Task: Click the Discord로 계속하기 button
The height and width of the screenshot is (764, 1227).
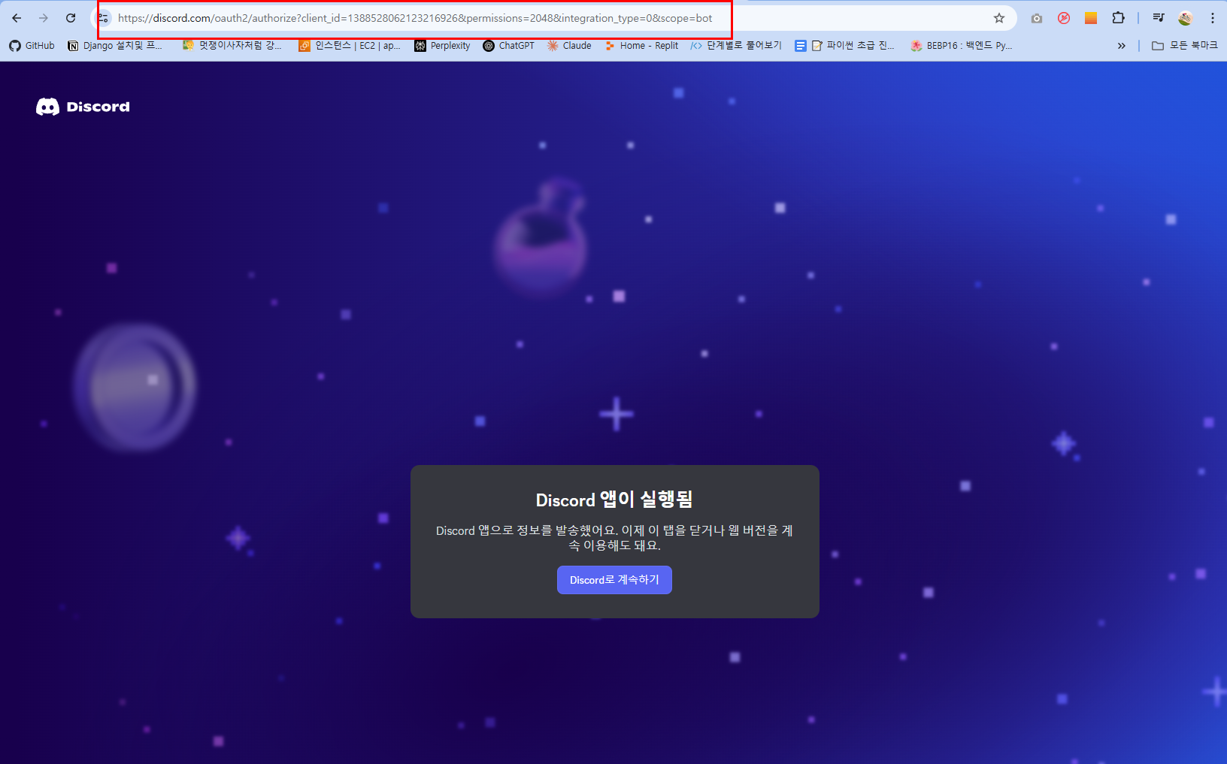Action: (614, 580)
